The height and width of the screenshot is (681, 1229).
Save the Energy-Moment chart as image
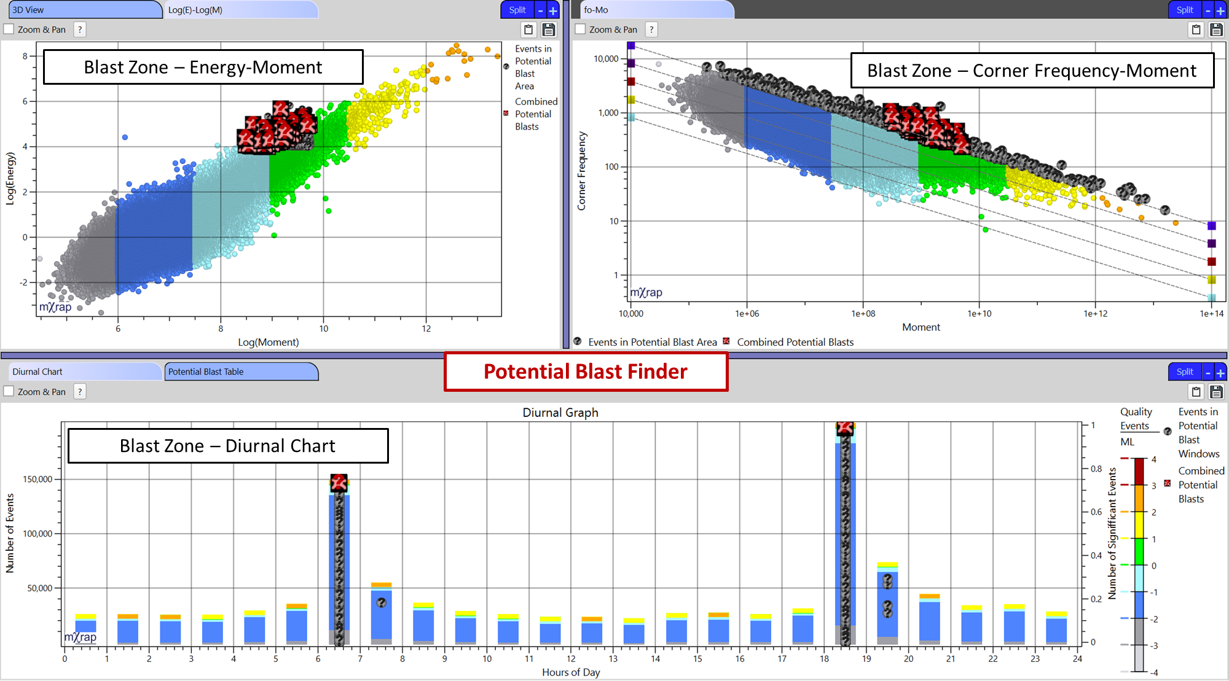[549, 29]
